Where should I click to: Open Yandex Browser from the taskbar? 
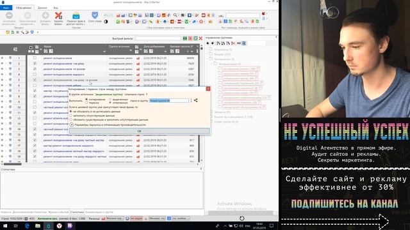pos(60,226)
